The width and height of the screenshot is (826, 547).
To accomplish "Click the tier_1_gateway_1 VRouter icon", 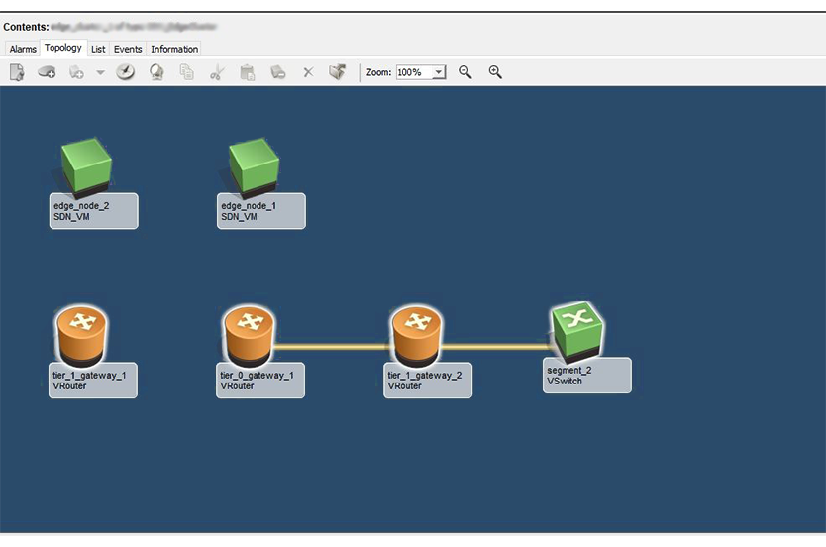I will pyautogui.click(x=81, y=335).
